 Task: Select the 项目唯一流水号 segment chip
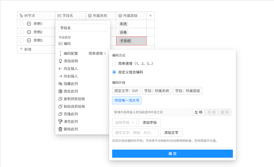(x=127, y=100)
